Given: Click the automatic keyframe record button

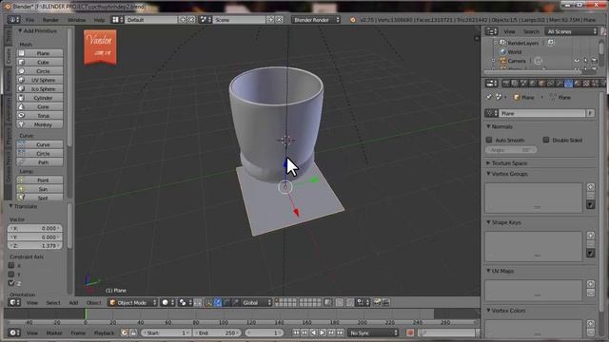Looking at the screenshot, I should click(x=410, y=332).
